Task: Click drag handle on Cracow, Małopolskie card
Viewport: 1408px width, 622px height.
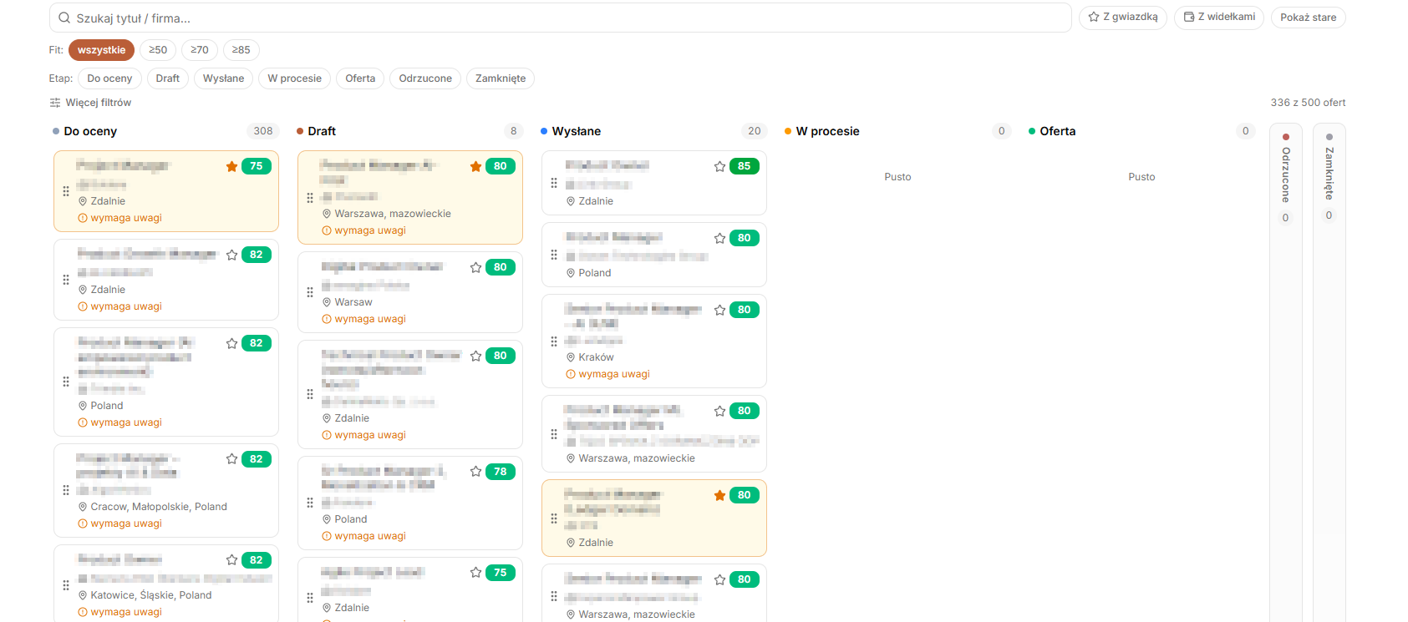Action: coord(66,490)
